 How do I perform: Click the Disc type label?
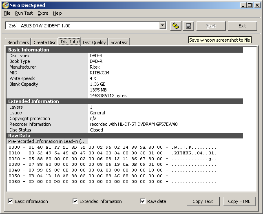[x=19, y=56]
